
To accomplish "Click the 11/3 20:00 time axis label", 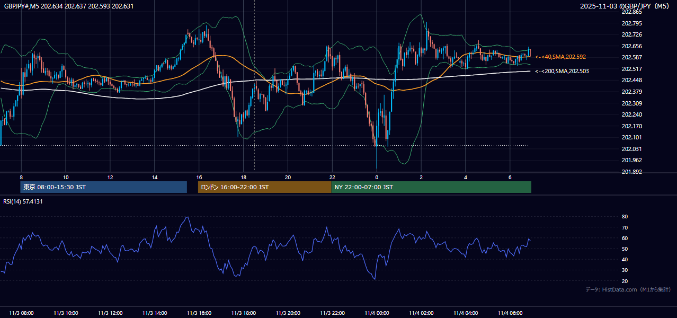I will [288, 313].
